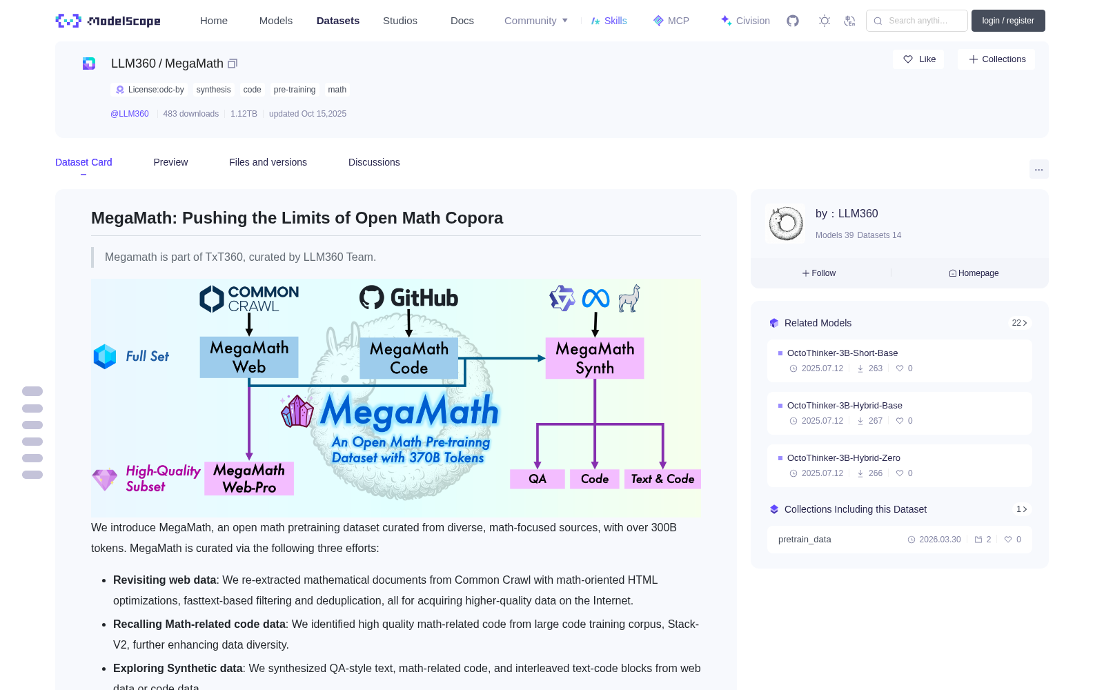1104x690 pixels.
Task: Switch language with the translate icon
Action: [x=850, y=21]
